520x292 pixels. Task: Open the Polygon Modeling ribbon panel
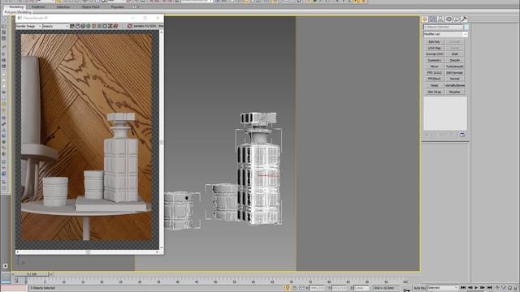coord(18,12)
